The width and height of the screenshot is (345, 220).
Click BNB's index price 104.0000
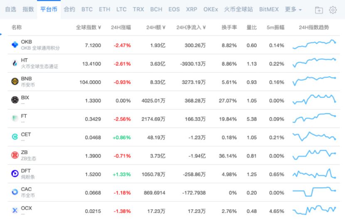pyautogui.click(x=90, y=82)
